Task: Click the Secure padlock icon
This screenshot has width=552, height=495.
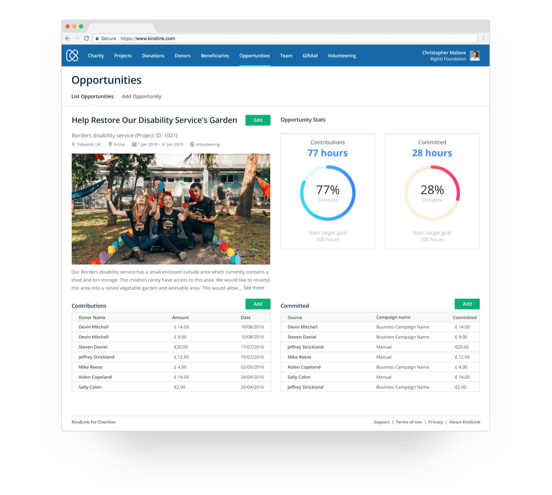Action: [x=97, y=38]
